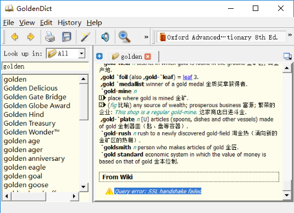Print the article using the printer icon
The height and width of the screenshot is (213, 294).
click(x=50, y=37)
